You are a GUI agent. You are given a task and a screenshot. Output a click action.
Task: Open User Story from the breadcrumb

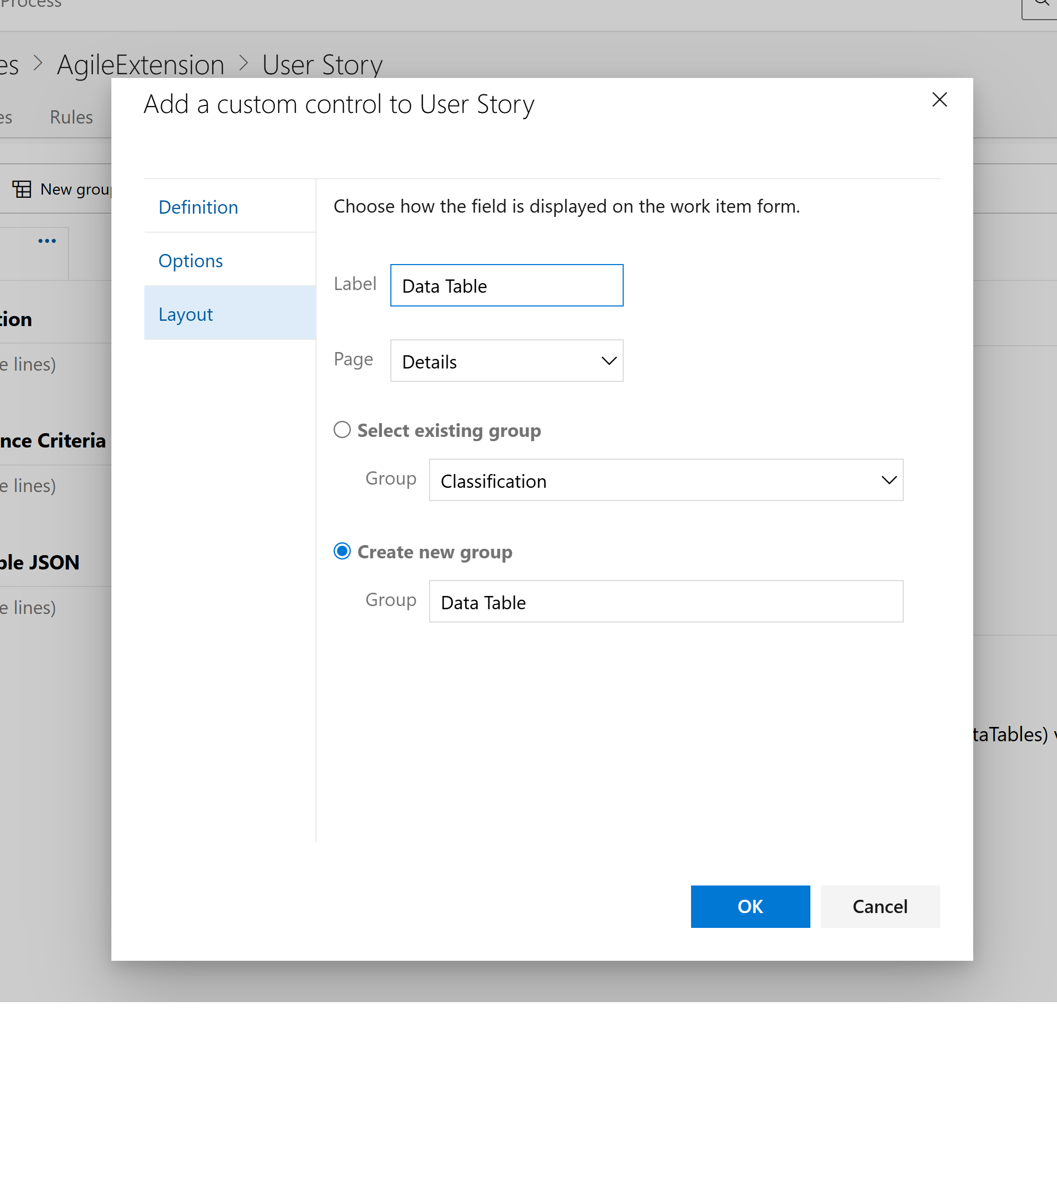322,64
